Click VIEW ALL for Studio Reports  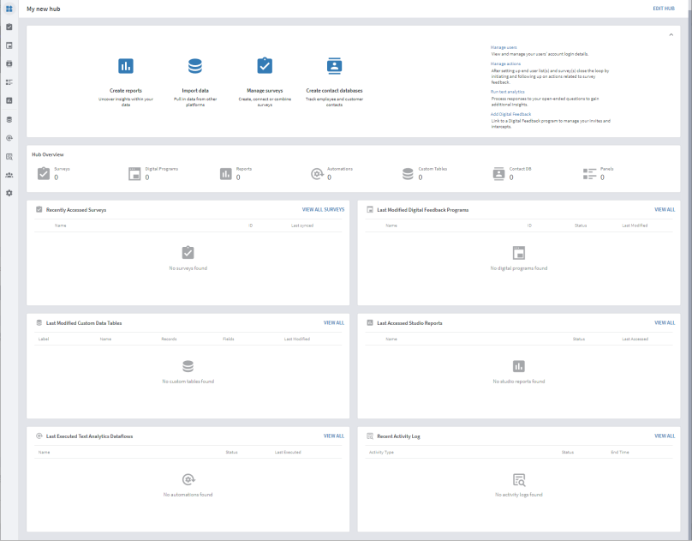pos(665,323)
